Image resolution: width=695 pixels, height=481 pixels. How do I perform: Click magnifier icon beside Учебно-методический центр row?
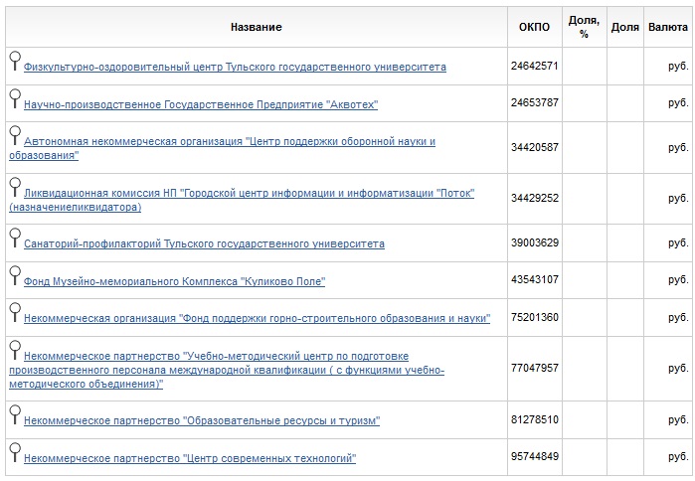[14, 349]
